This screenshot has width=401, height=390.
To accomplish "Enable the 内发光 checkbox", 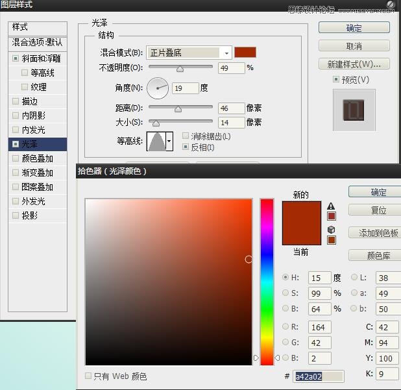I will point(16,130).
